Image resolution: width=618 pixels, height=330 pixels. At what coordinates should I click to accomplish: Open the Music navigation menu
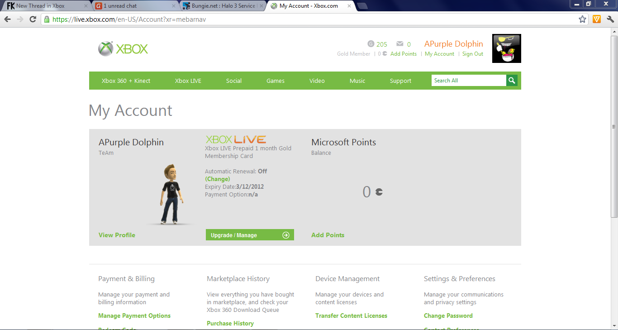(357, 81)
